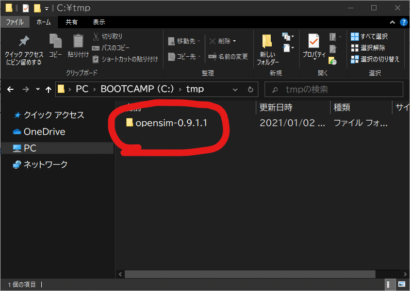
Task: Create New Folder (新しいフォルダー)
Action: click(268, 50)
